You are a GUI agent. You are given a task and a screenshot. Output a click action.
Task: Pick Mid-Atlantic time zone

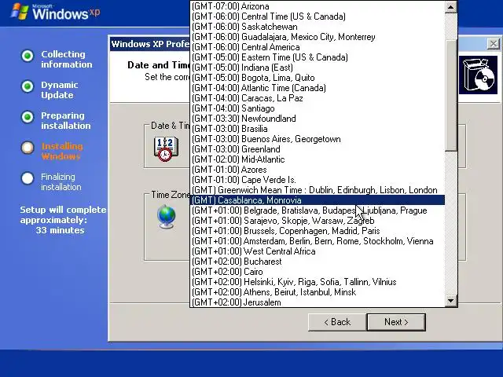pyautogui.click(x=318, y=159)
